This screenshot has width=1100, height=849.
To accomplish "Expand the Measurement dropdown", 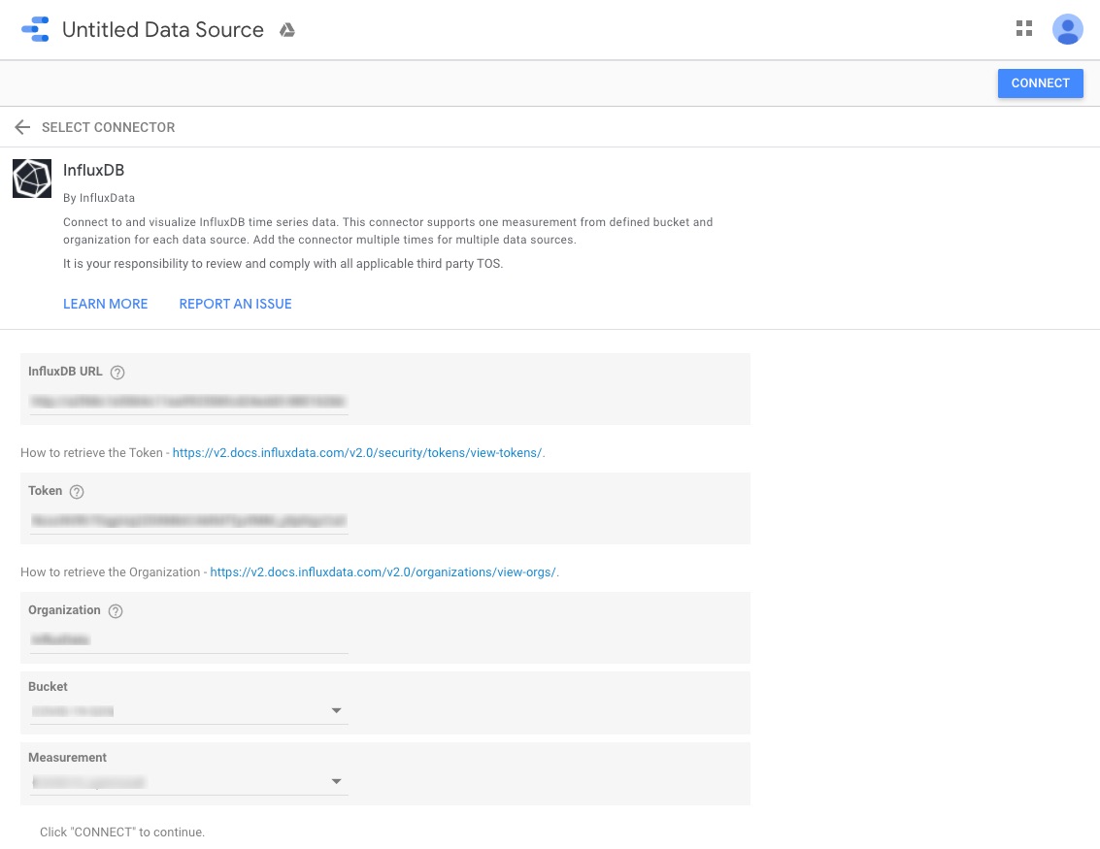I will 188,782.
